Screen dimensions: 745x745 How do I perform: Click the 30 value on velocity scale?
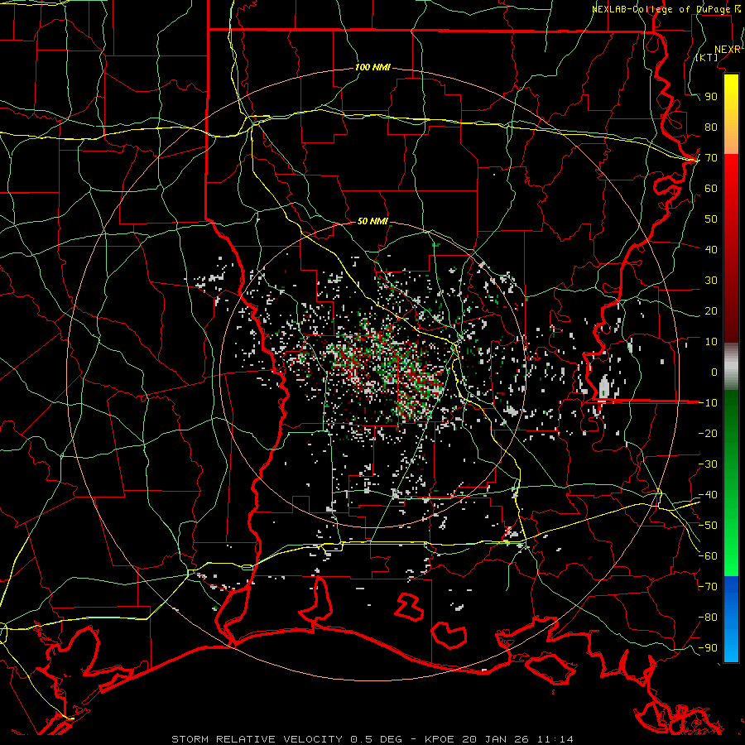point(711,281)
